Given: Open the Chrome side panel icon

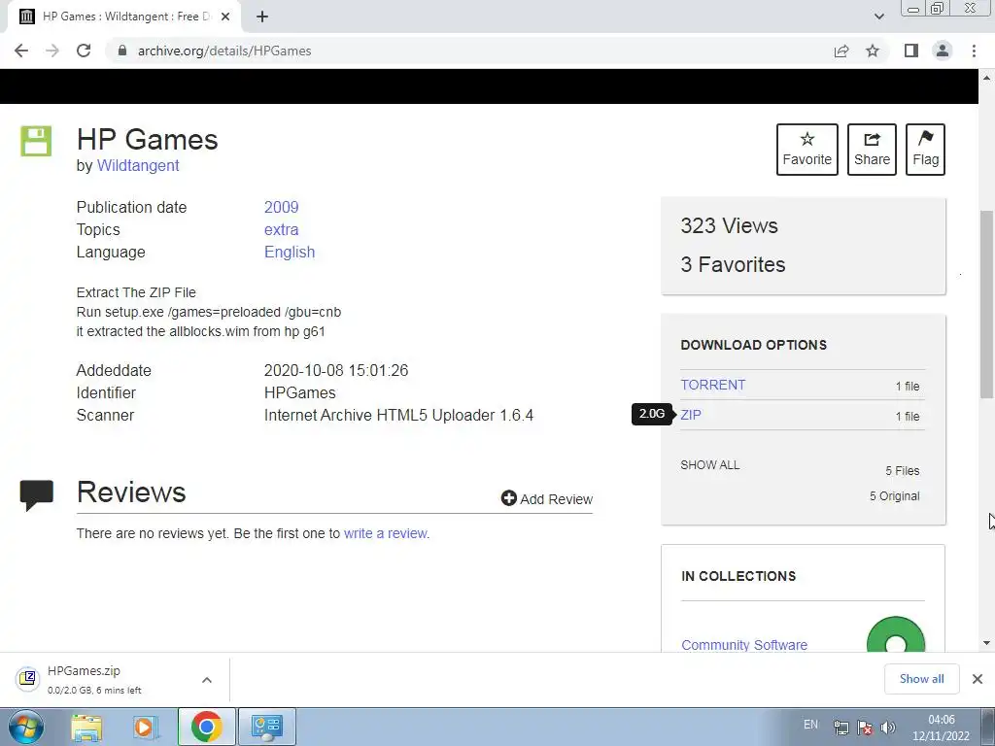Looking at the screenshot, I should click(x=911, y=51).
